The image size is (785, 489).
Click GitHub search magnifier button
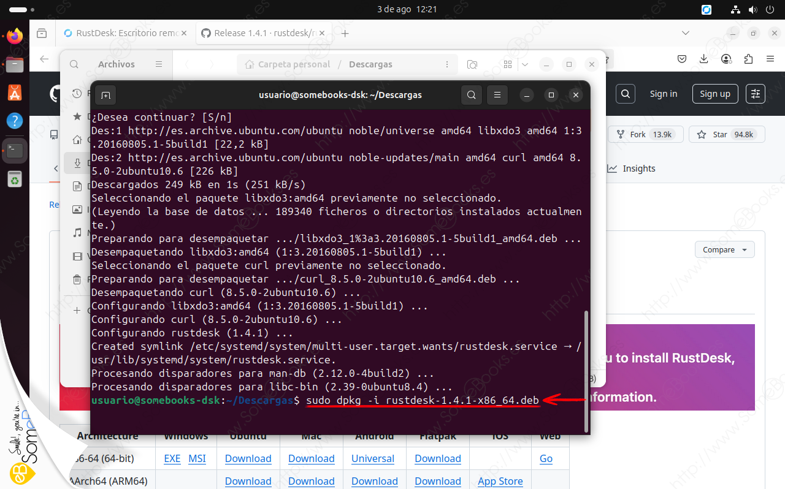click(625, 94)
